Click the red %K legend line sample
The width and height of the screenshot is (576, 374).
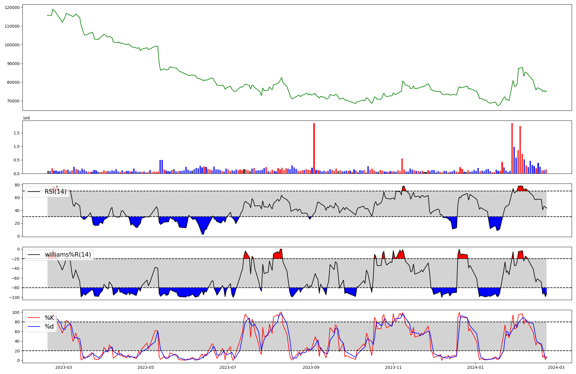[x=34, y=318]
